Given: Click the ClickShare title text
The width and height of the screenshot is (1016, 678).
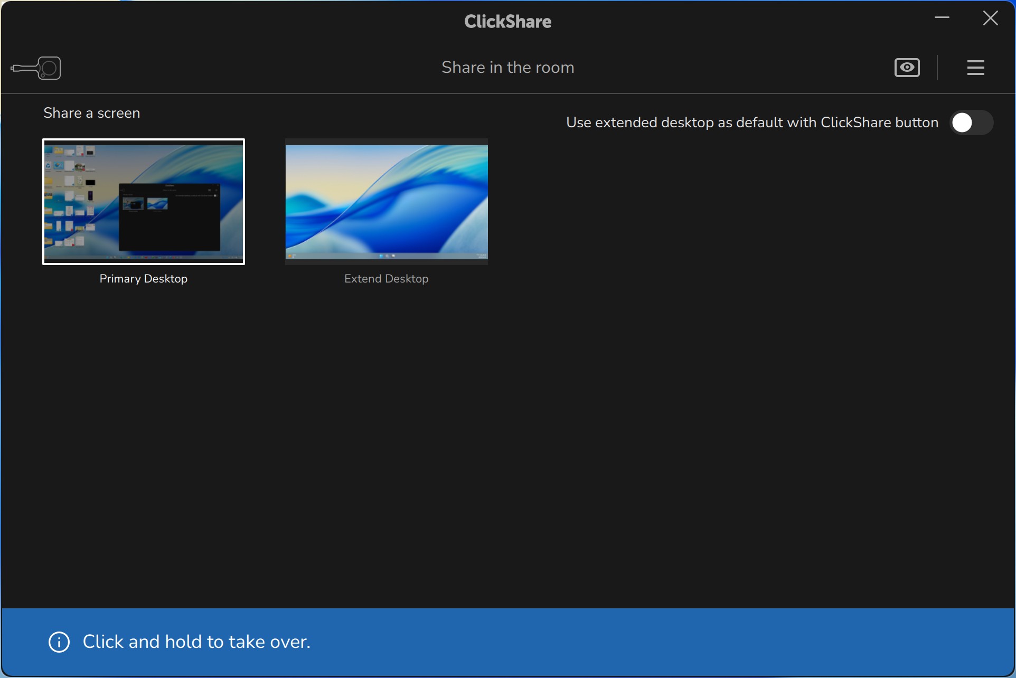Looking at the screenshot, I should click(508, 22).
